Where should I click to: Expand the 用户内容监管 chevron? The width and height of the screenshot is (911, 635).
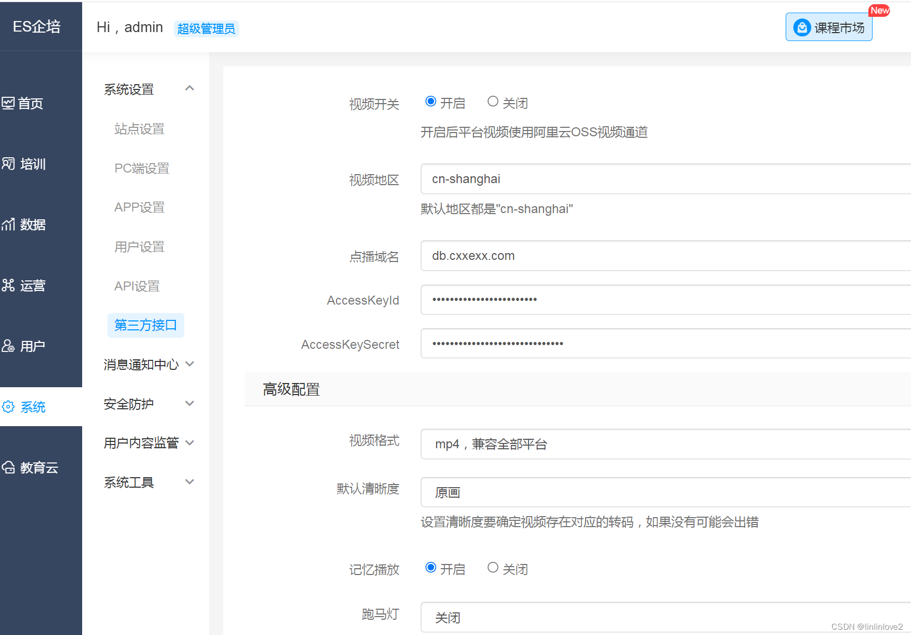point(190,442)
